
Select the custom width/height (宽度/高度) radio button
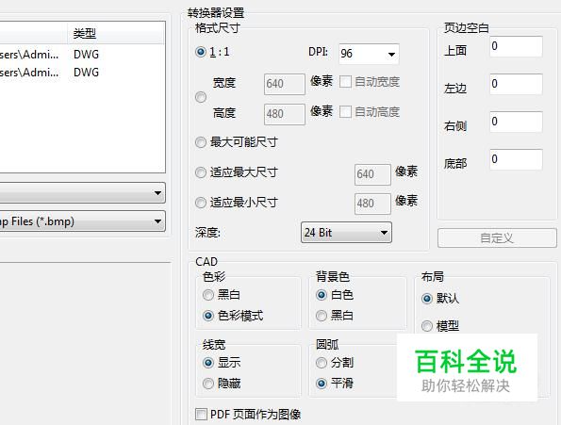pos(201,97)
